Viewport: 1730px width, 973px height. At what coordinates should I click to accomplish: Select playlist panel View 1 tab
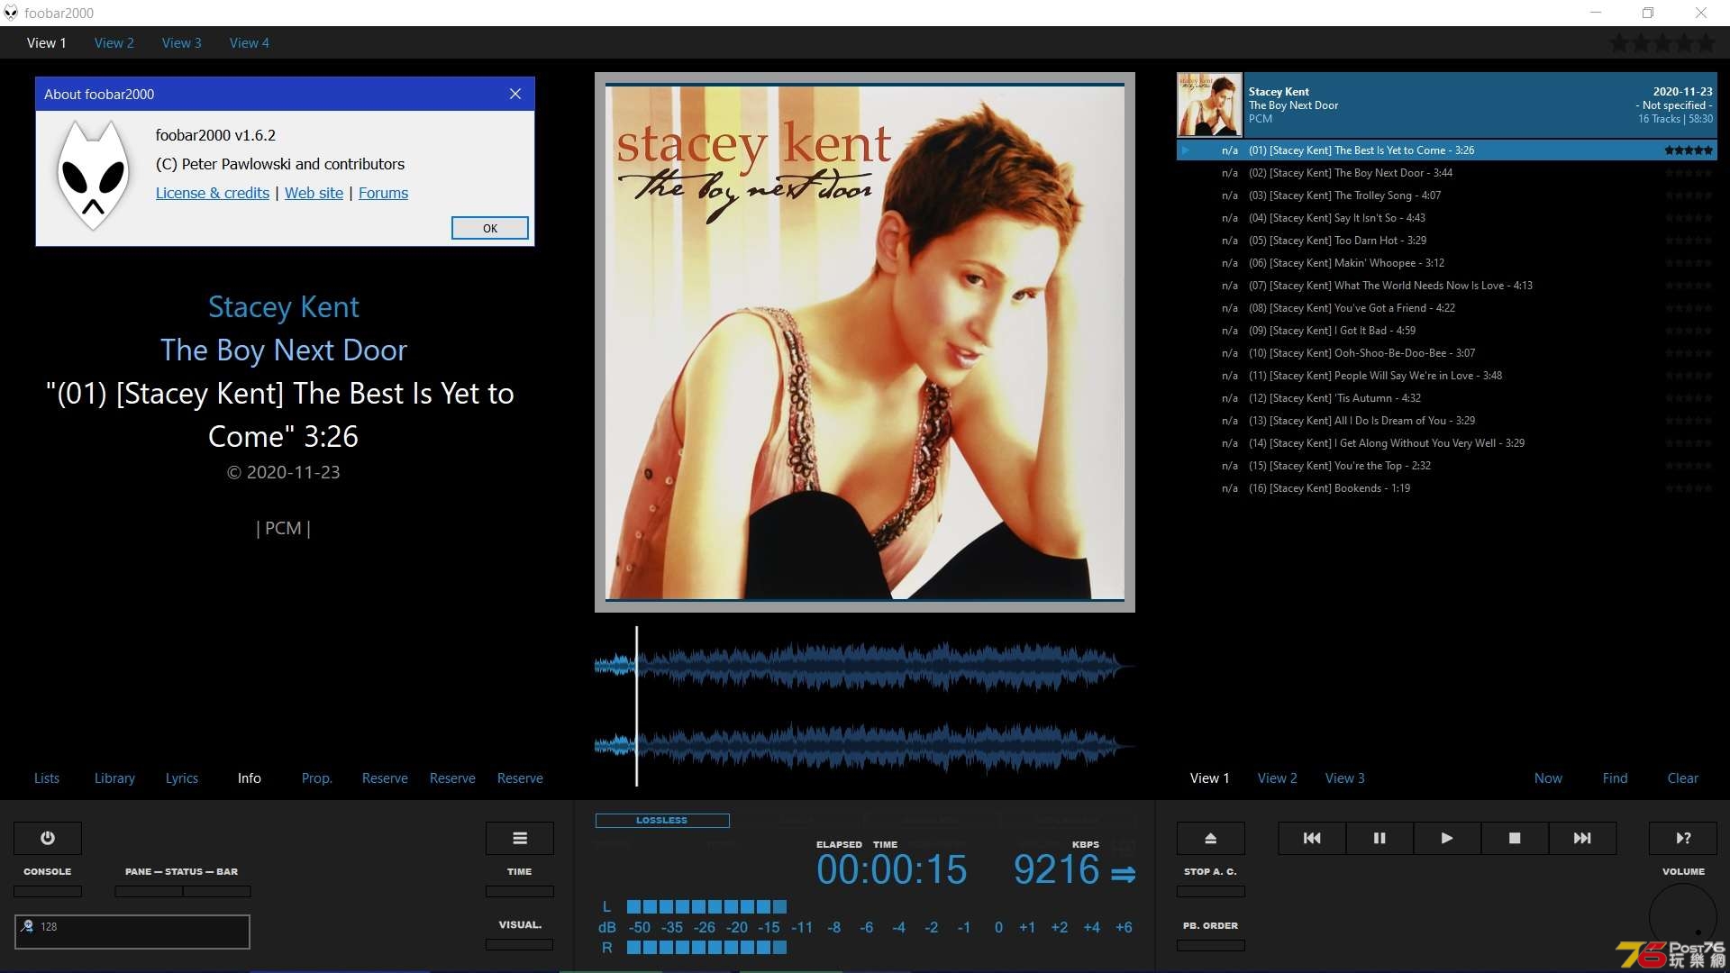(1210, 778)
